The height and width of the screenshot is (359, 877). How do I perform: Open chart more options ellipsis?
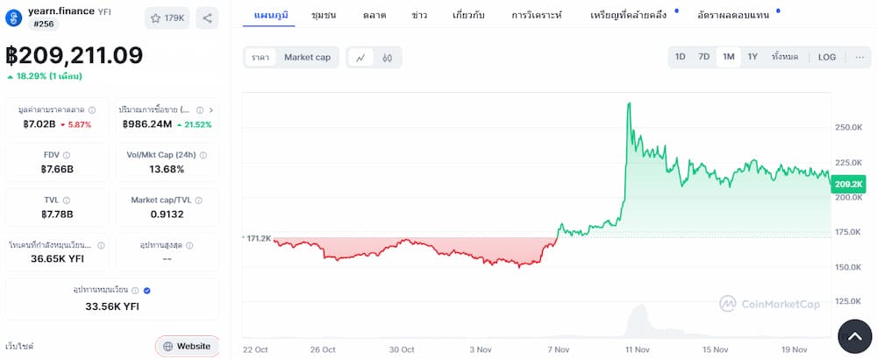point(859,57)
